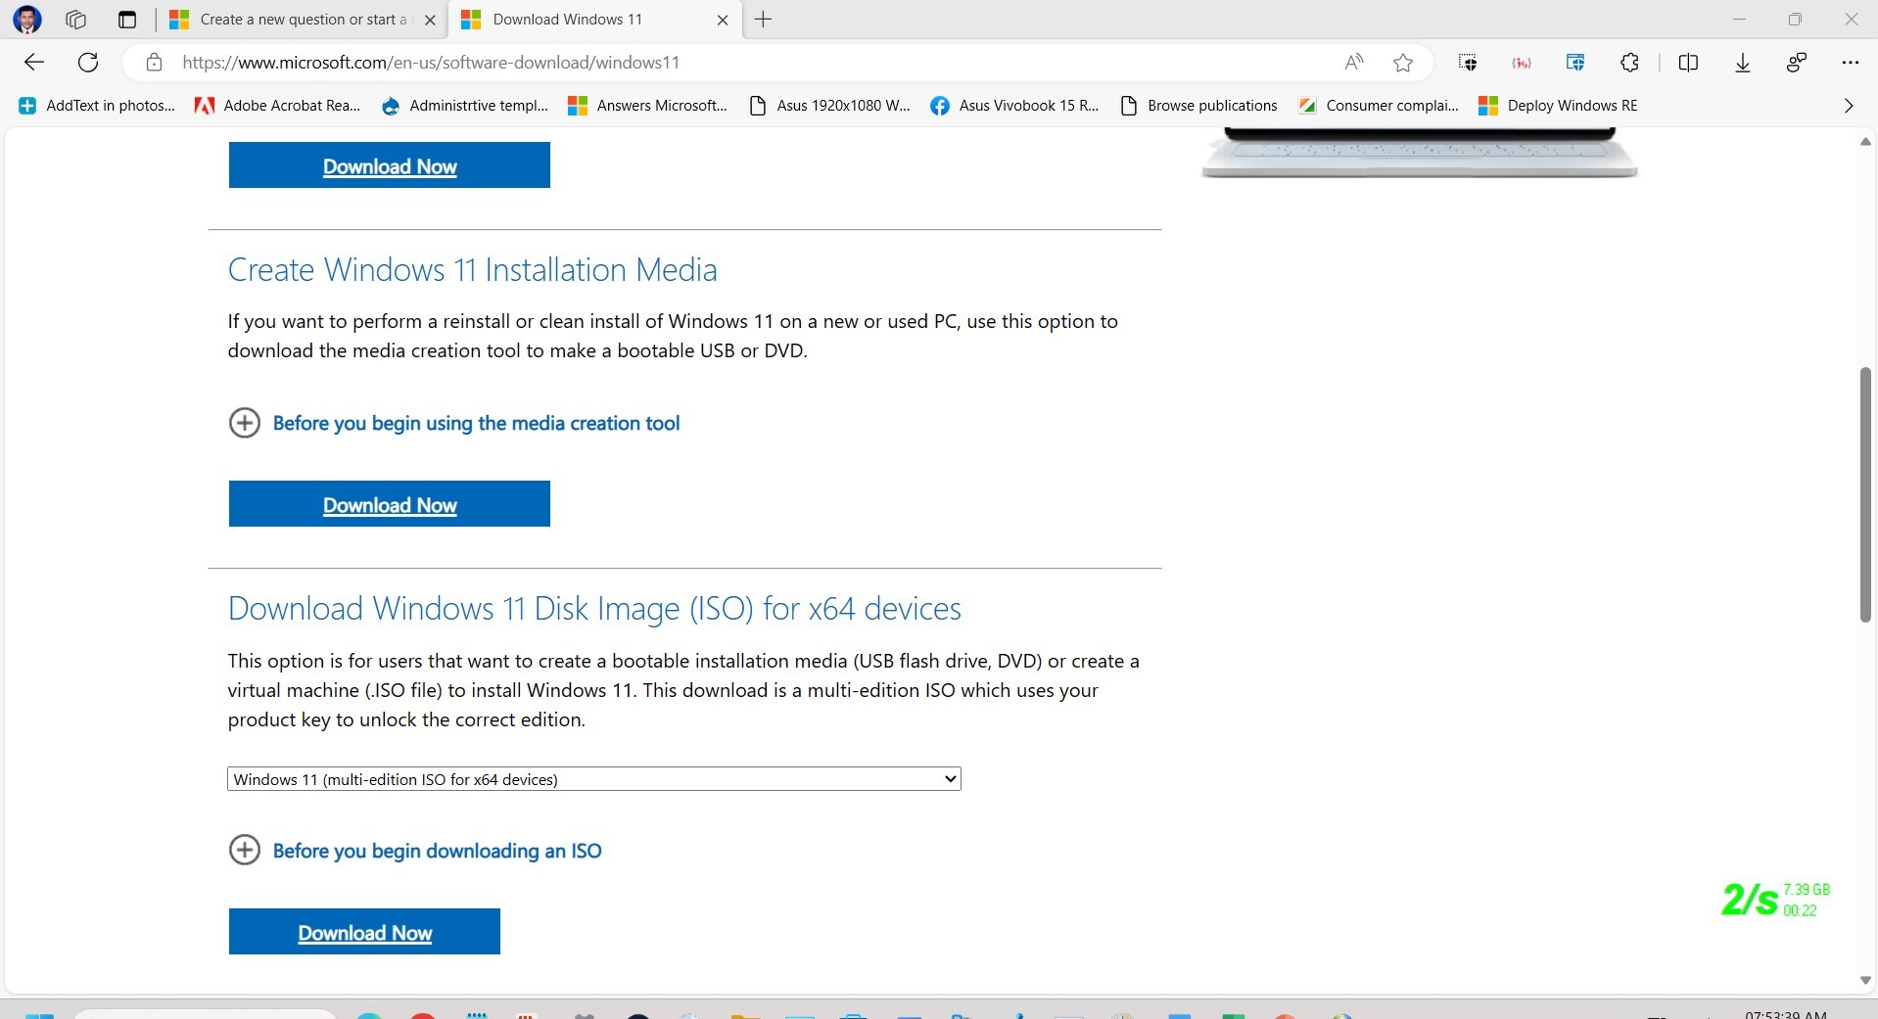Open the 'Adobe Acrobat Rea...' bookmark
Viewport: 1878px width, 1019px height.
pyautogui.click(x=278, y=106)
